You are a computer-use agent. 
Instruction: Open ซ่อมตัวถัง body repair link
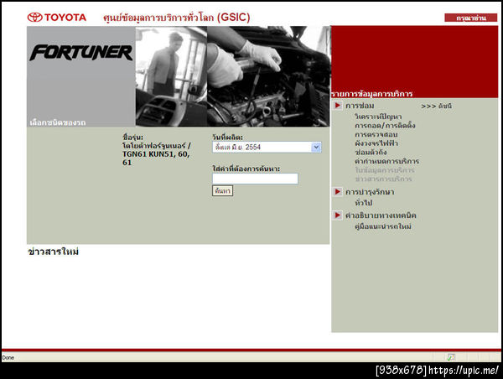pos(371,152)
